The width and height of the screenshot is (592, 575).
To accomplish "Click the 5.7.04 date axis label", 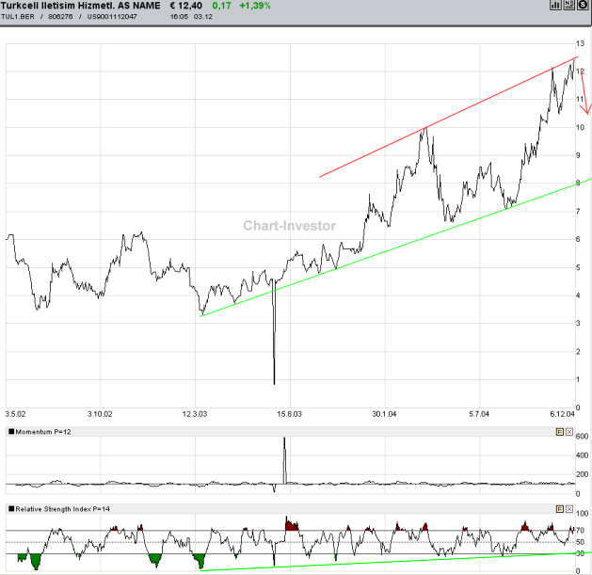I will pos(479,414).
